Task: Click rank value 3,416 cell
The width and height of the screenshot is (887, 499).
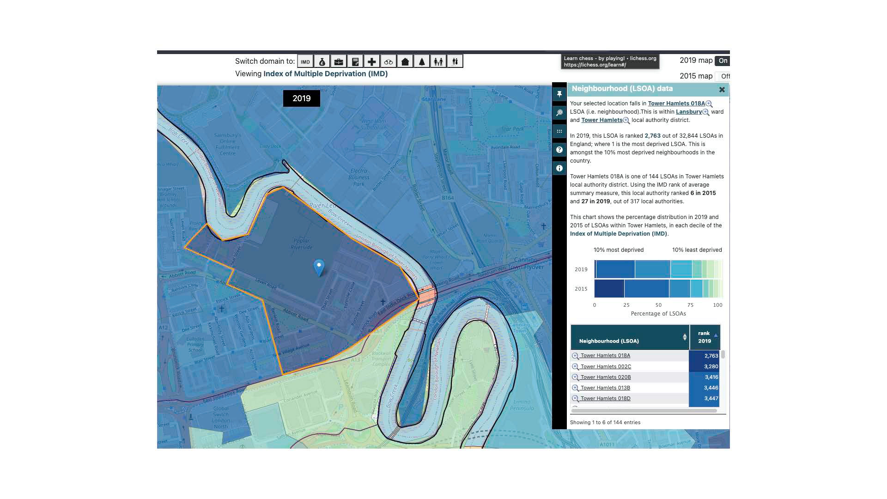Action: 704,377
